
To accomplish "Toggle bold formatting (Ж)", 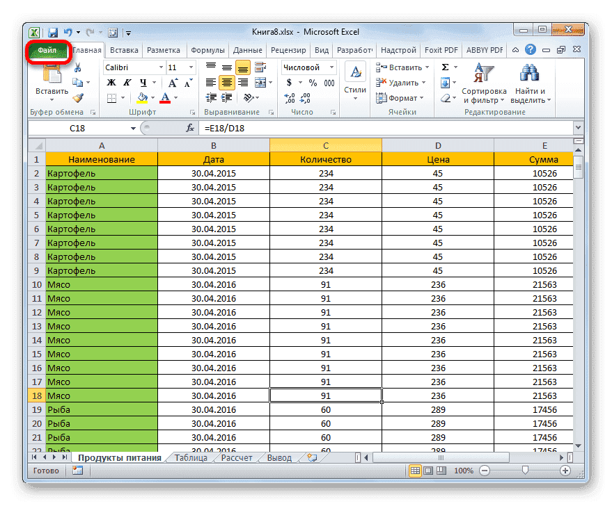I will (x=111, y=81).
